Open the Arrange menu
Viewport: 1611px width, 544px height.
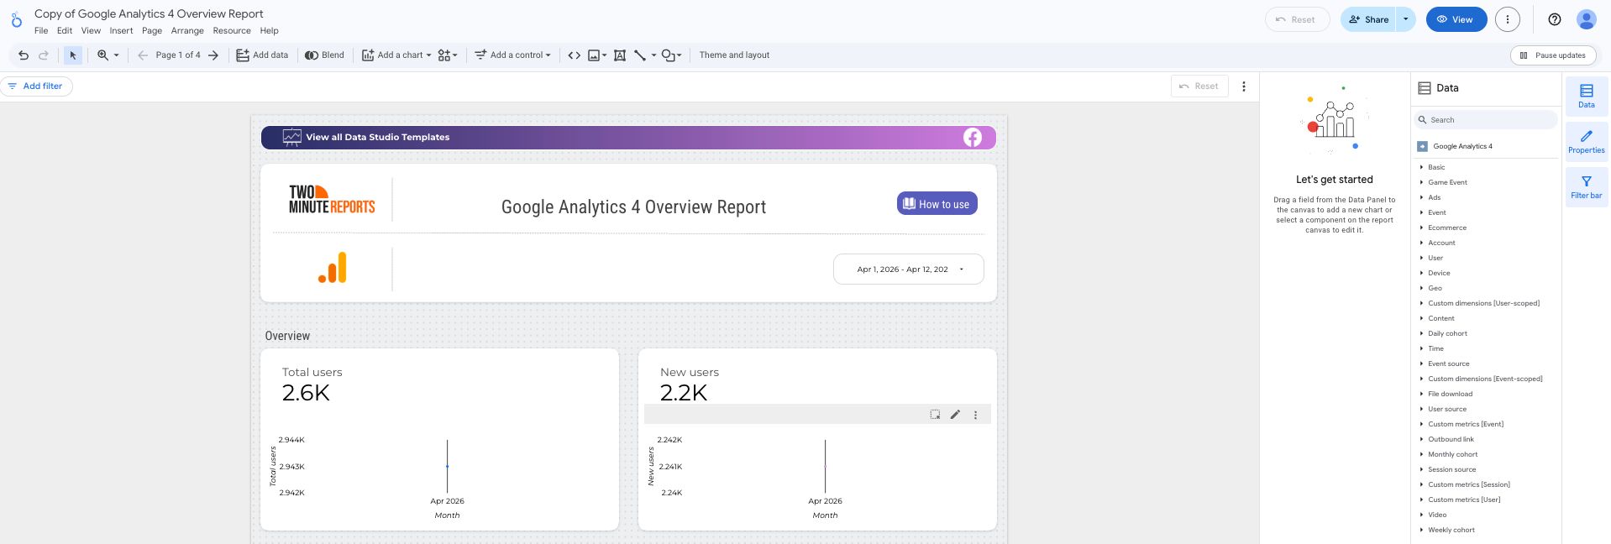(187, 31)
